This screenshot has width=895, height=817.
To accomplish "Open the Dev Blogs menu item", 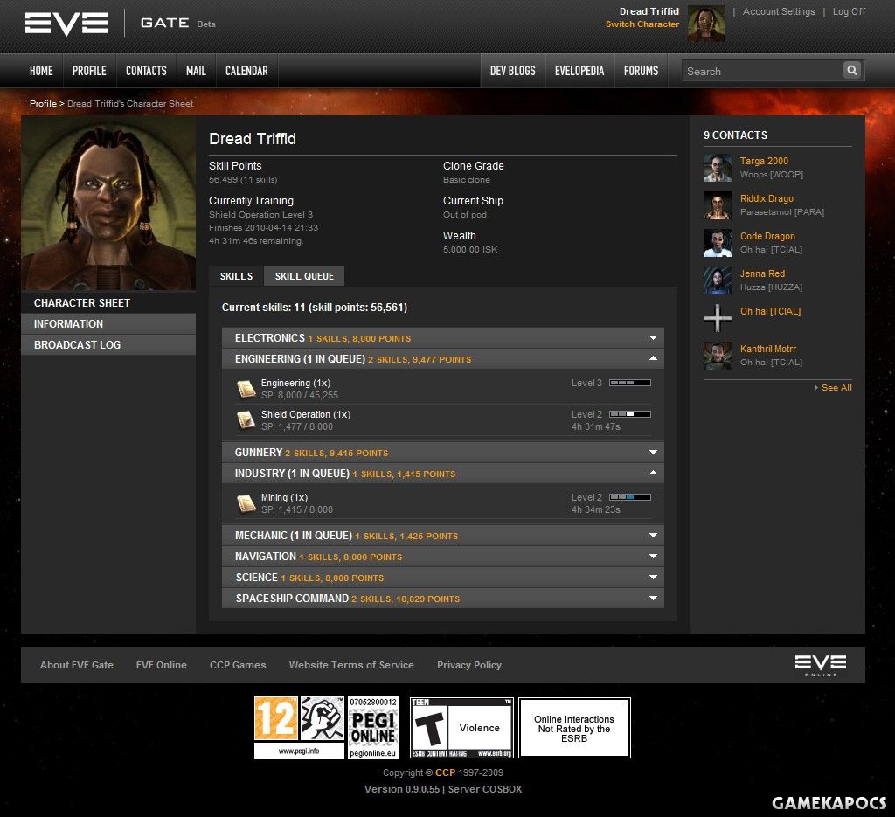I will (x=512, y=71).
